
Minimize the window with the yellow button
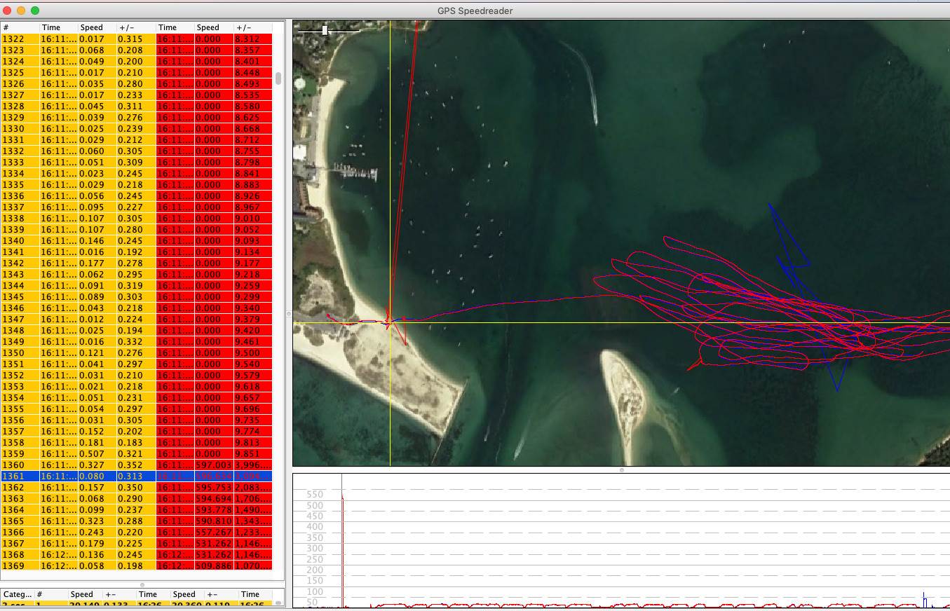coord(21,11)
